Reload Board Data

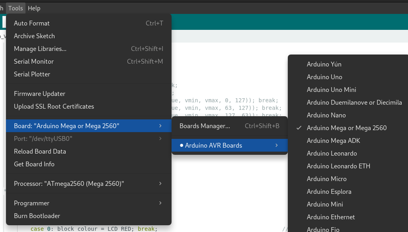click(x=40, y=151)
